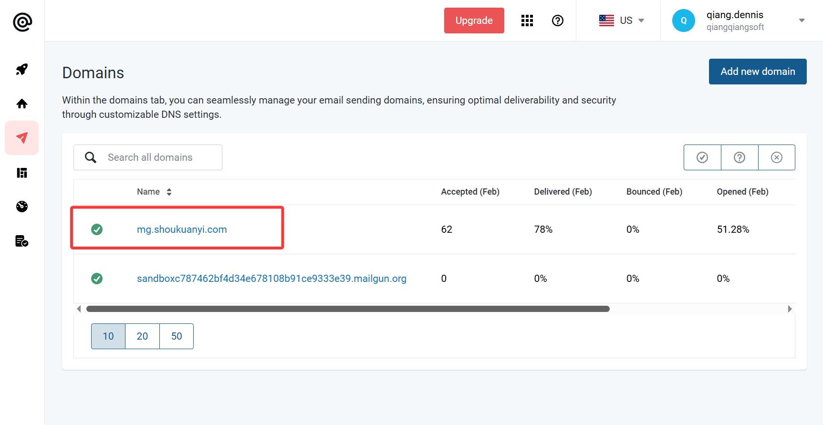Open the gauge sidebar icon
Screen dimensions: 823x425
coord(22,207)
